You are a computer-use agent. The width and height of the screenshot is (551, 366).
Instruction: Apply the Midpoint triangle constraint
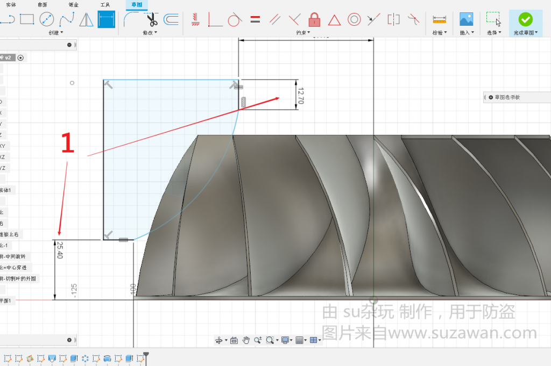coord(334,20)
